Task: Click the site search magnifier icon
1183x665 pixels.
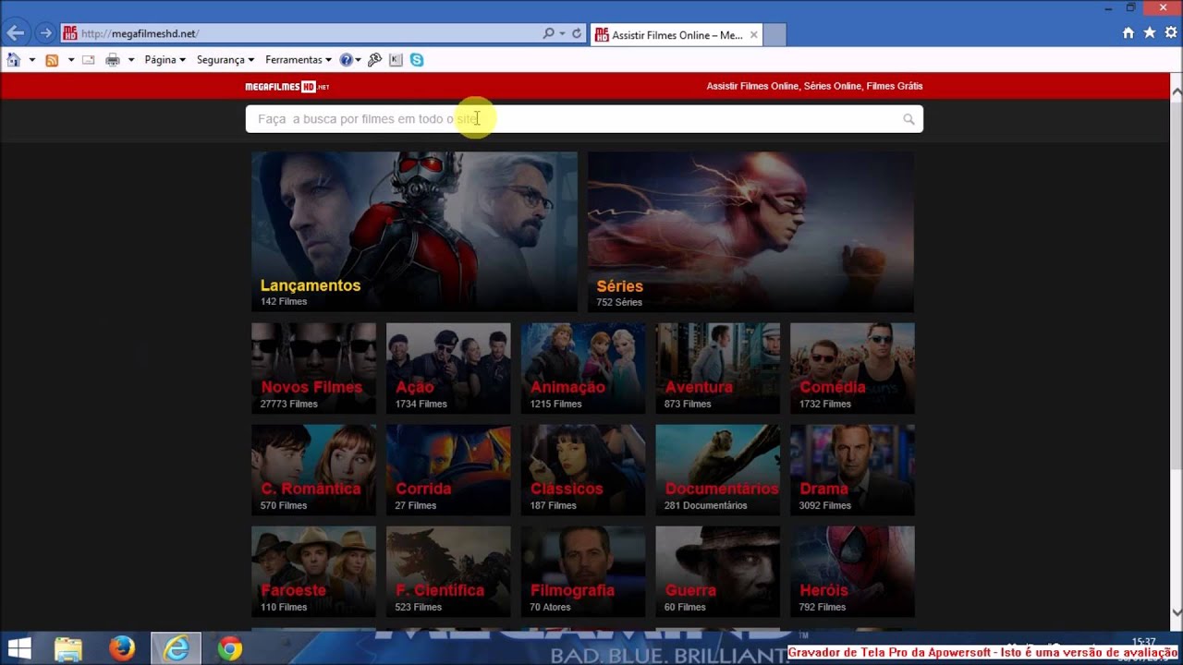Action: [909, 119]
